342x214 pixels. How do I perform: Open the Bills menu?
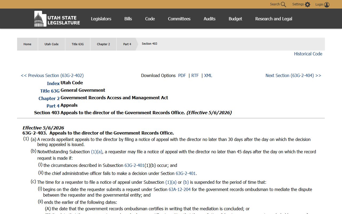128,19
